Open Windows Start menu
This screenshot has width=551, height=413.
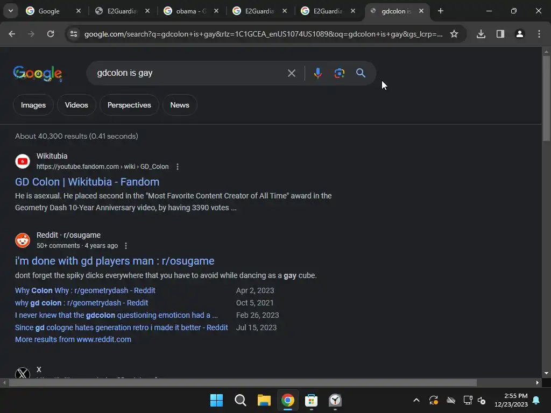pyautogui.click(x=216, y=400)
